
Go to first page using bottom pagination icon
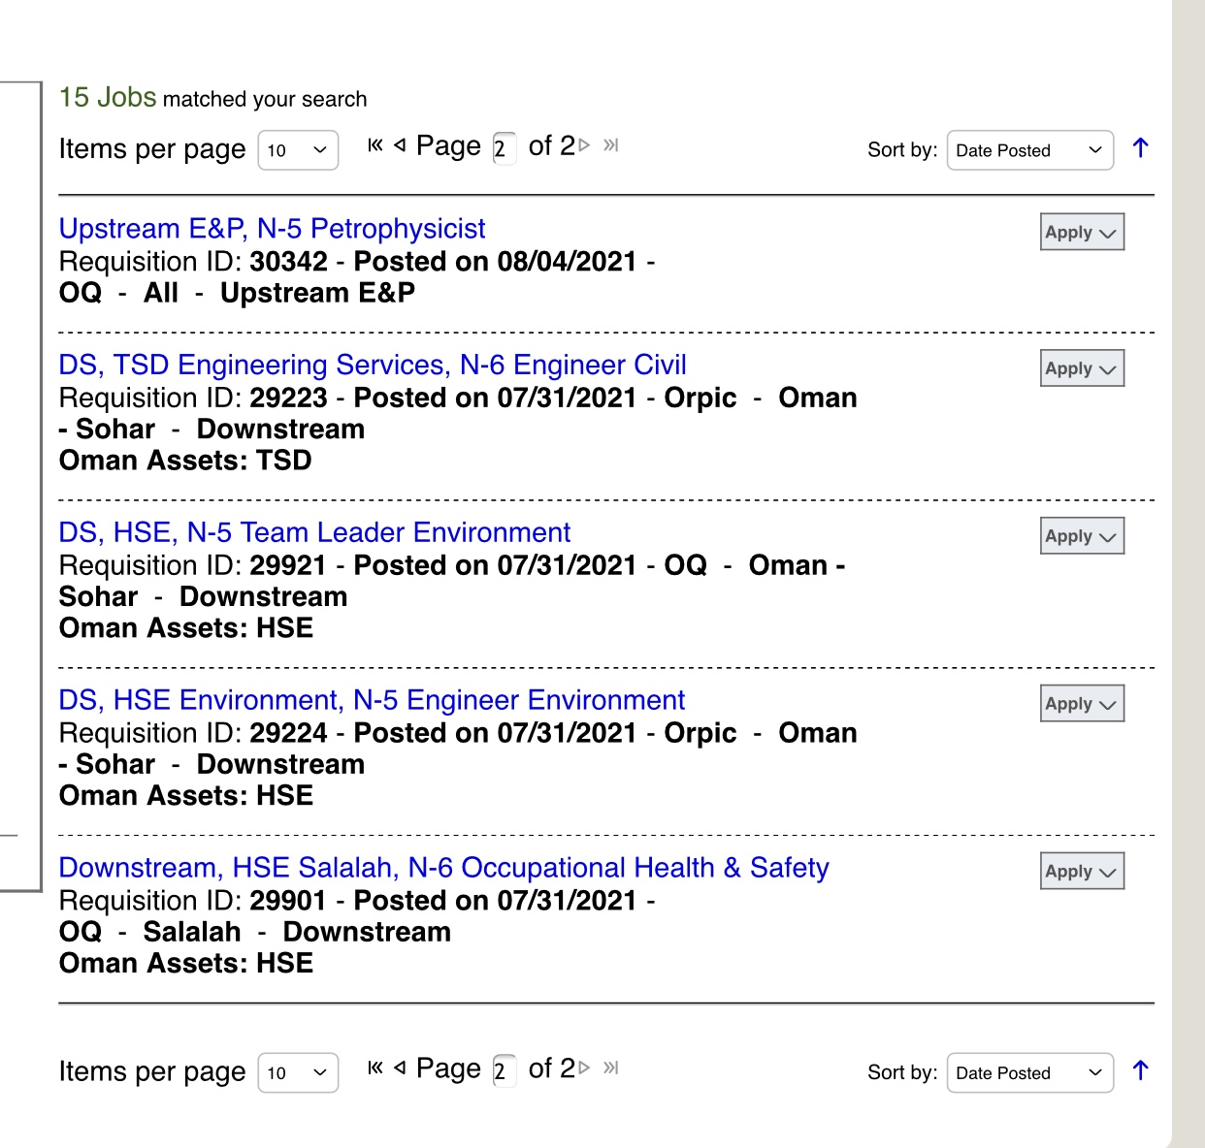point(375,1068)
